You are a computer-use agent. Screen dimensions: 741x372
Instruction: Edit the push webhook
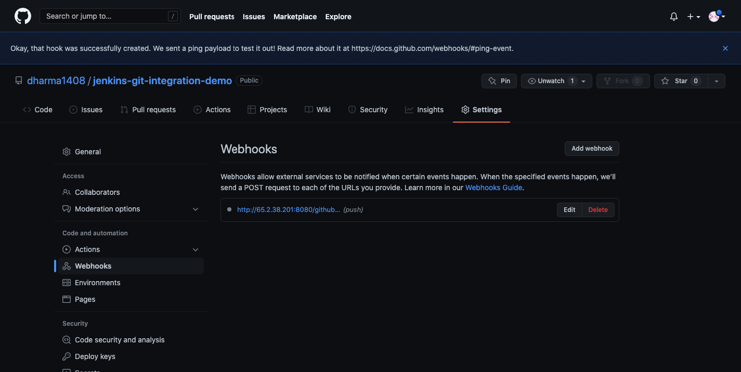click(569, 210)
